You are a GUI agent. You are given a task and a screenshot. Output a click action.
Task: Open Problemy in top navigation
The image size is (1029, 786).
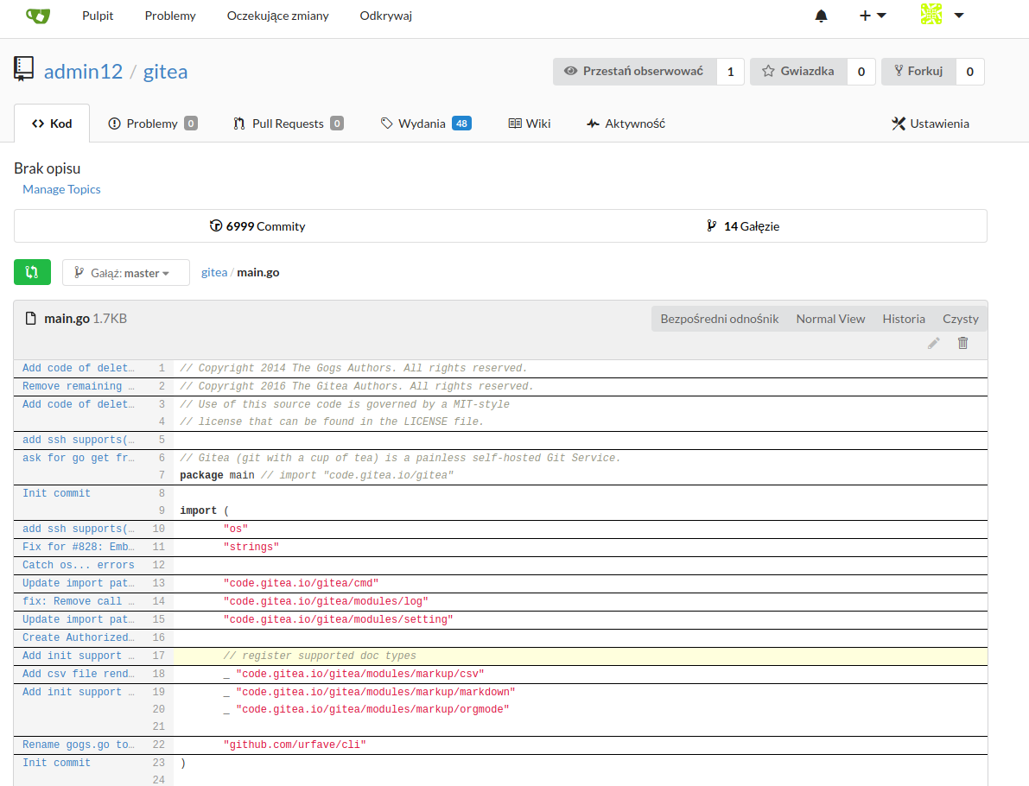coord(170,16)
